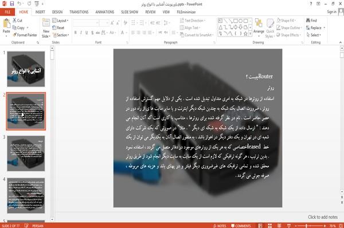
Task: Select slide 3 thumbnail
Action: pyautogui.click(x=26, y=153)
